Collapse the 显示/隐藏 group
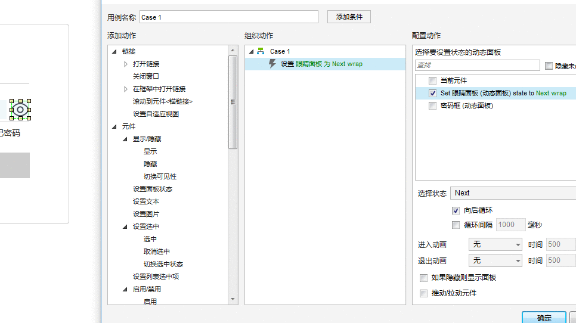Image resolution: width=576 pixels, height=323 pixels. click(125, 139)
